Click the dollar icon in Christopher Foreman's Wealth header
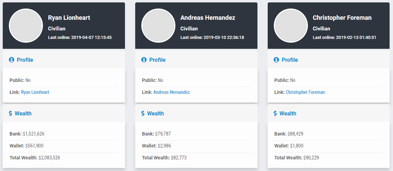The image size is (393, 171). click(x=275, y=113)
